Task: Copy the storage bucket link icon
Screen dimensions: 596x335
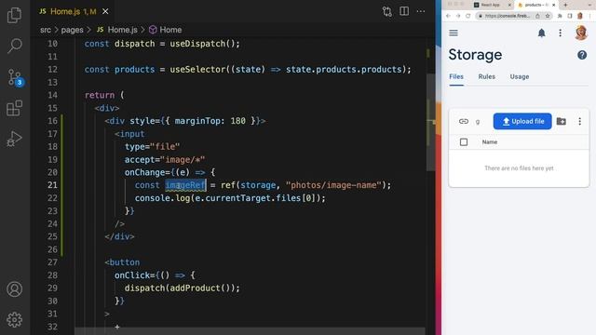Action: click(464, 121)
